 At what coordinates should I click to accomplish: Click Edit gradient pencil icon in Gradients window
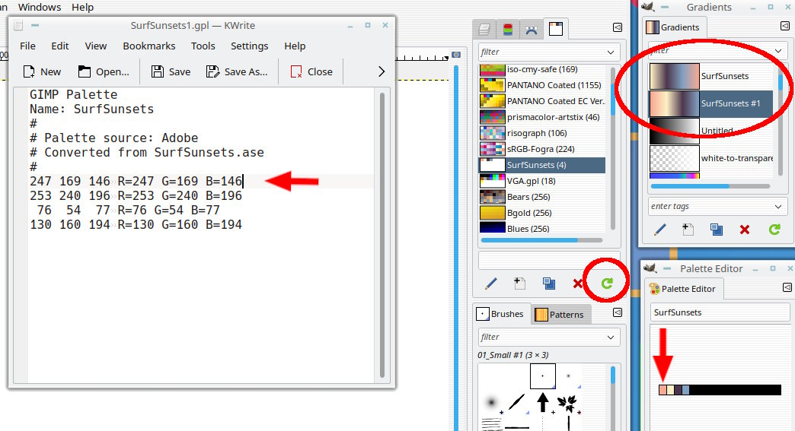[x=659, y=230]
